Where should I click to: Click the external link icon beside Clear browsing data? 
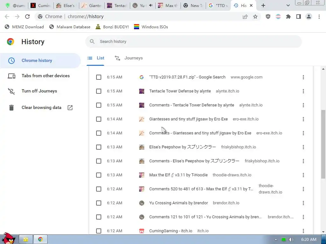[70, 107]
